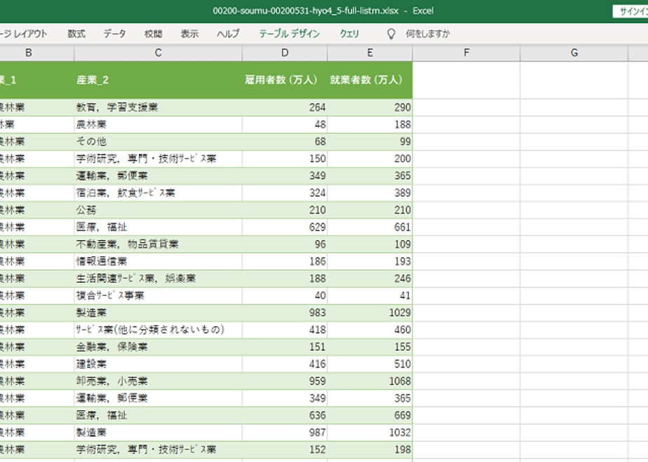Viewport: 648px width, 462px height.
Task: Click the 何をしますか search box
Action: coord(427,34)
